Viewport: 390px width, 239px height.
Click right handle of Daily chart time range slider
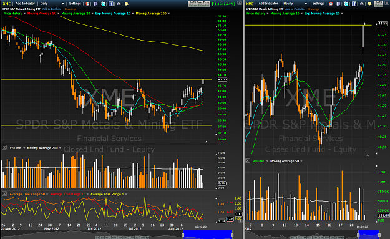232,235
